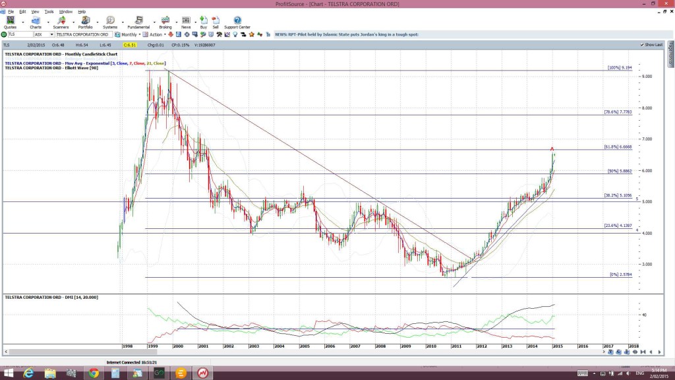Click the horizontal chart scrollbar thumb
The image size is (675, 380).
click(x=82, y=352)
